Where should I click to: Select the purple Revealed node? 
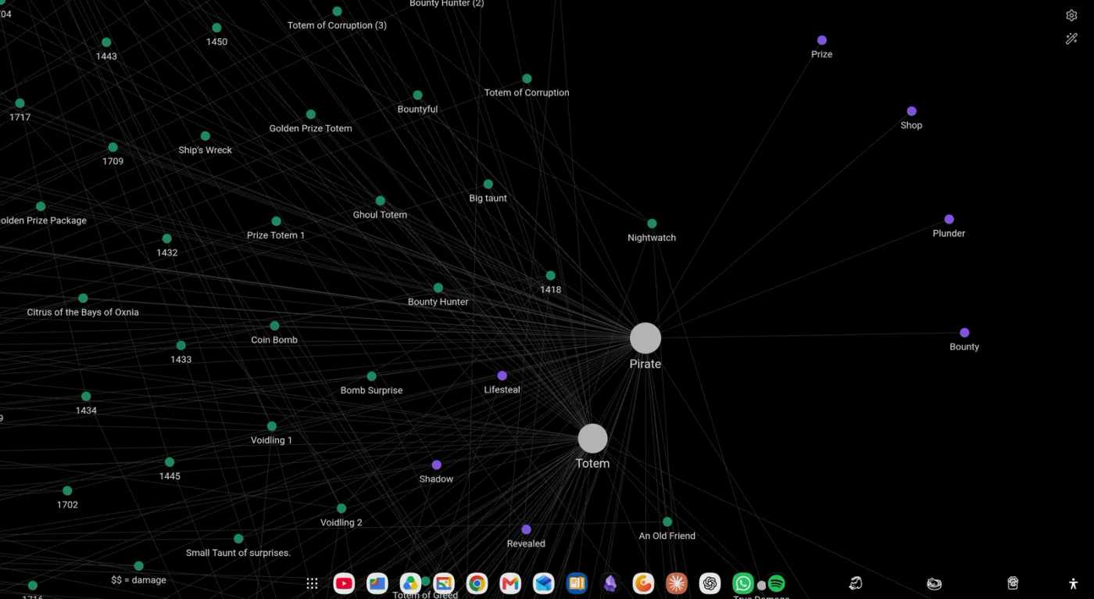[x=526, y=529]
